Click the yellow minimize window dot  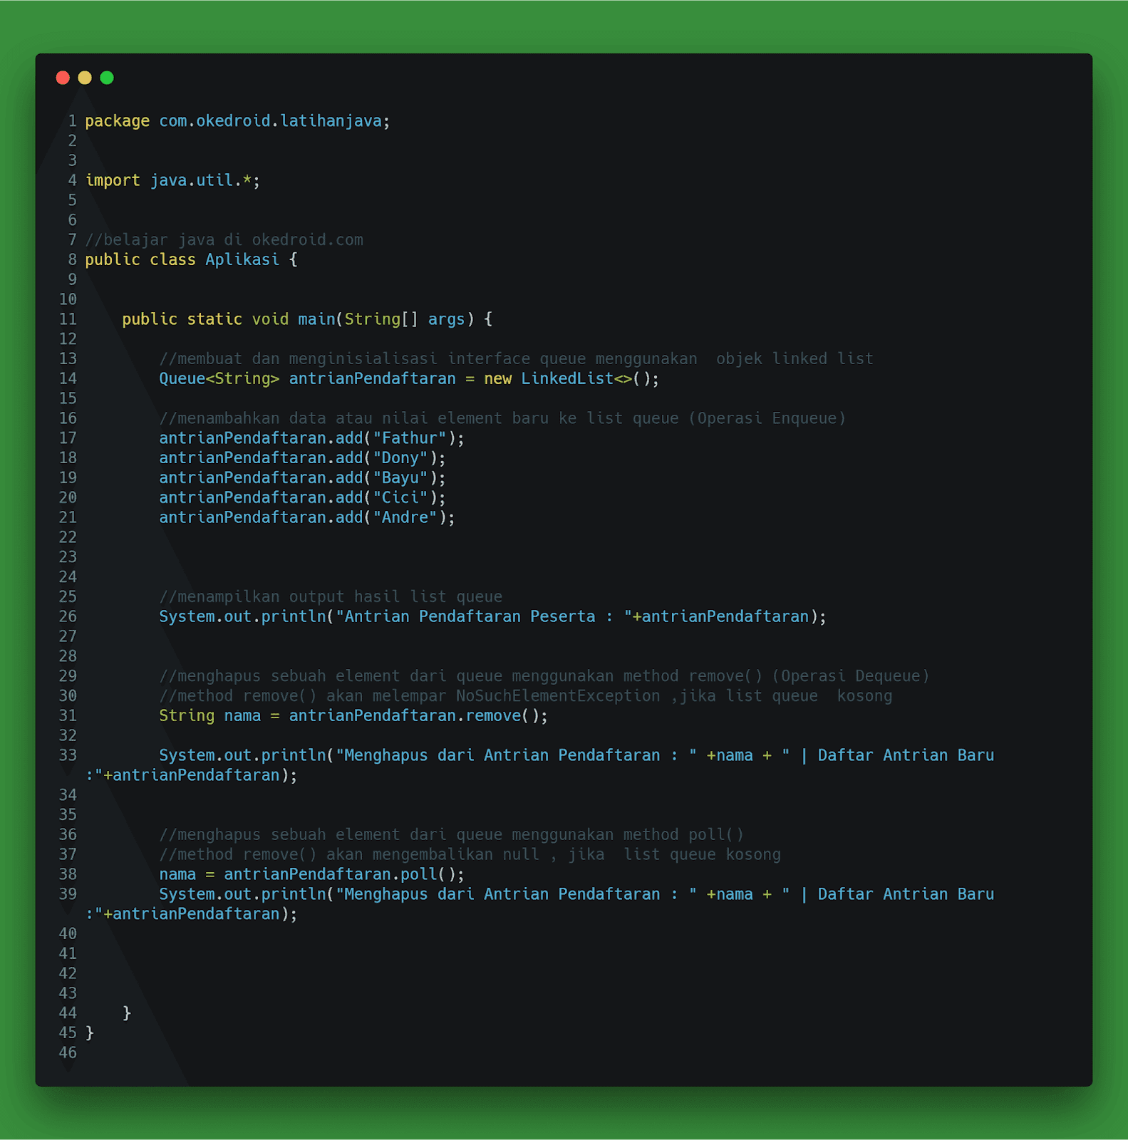(85, 78)
